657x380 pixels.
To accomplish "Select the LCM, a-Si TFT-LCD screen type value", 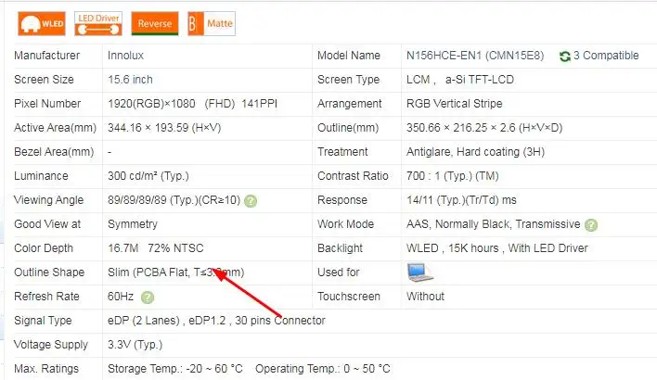I will (460, 80).
